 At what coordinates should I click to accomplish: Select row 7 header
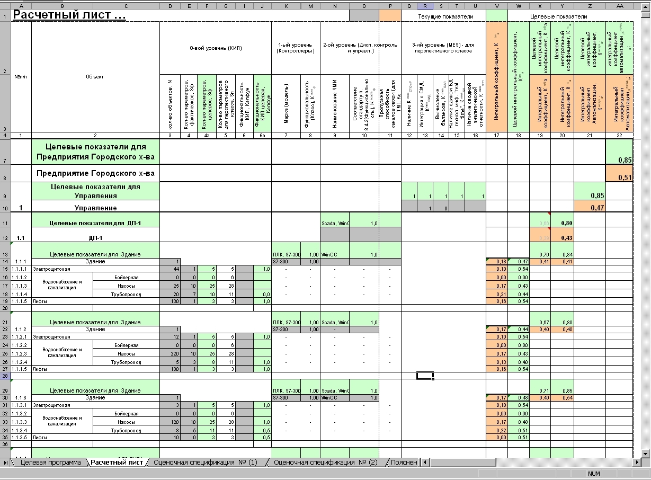(x=5, y=151)
